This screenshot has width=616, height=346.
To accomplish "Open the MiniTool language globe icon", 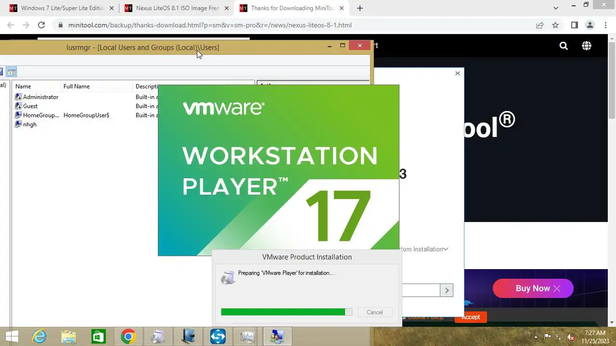I will pyautogui.click(x=587, y=46).
